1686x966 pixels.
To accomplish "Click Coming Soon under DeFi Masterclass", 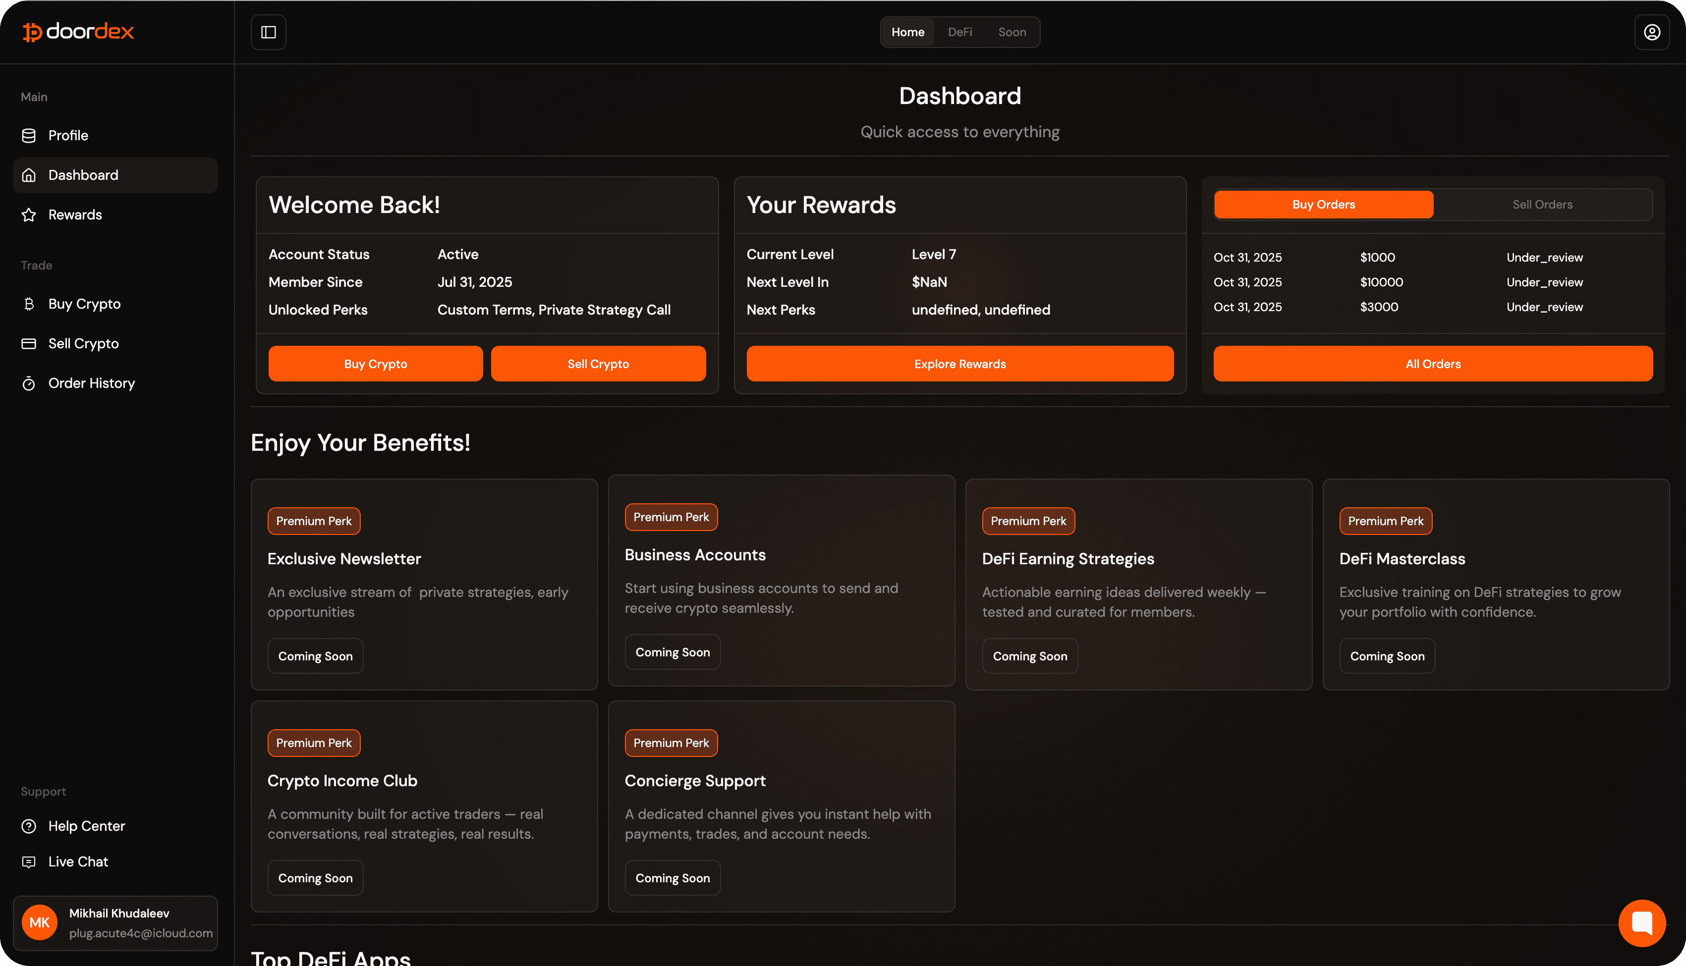I will pyautogui.click(x=1387, y=656).
